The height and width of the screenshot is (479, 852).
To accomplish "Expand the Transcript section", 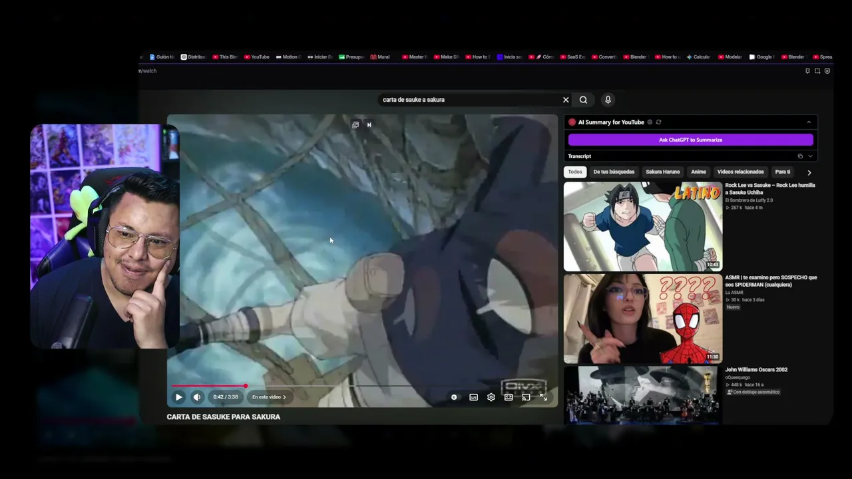I will (x=810, y=156).
